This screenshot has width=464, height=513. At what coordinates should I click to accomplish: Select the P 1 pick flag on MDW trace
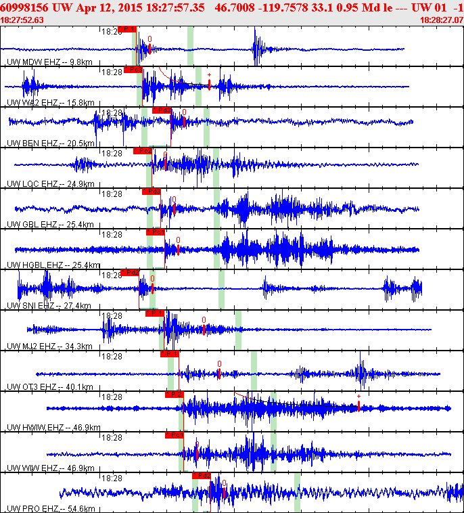point(127,29)
